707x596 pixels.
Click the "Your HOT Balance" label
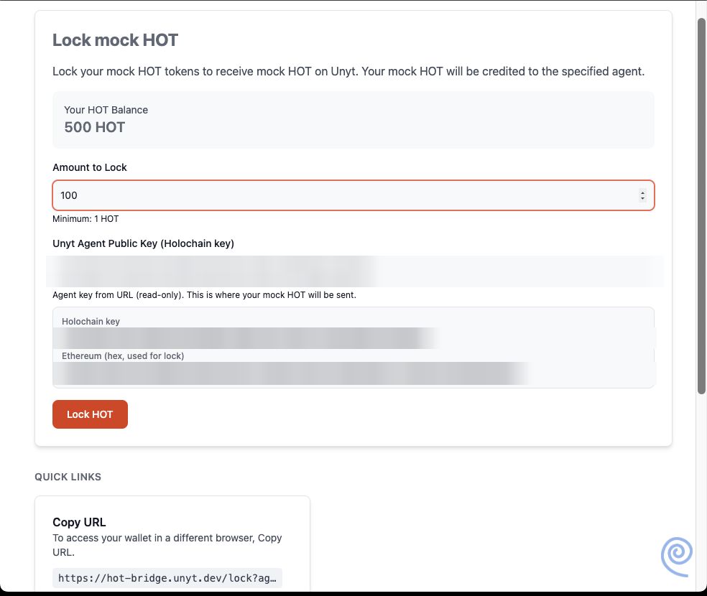(106, 110)
